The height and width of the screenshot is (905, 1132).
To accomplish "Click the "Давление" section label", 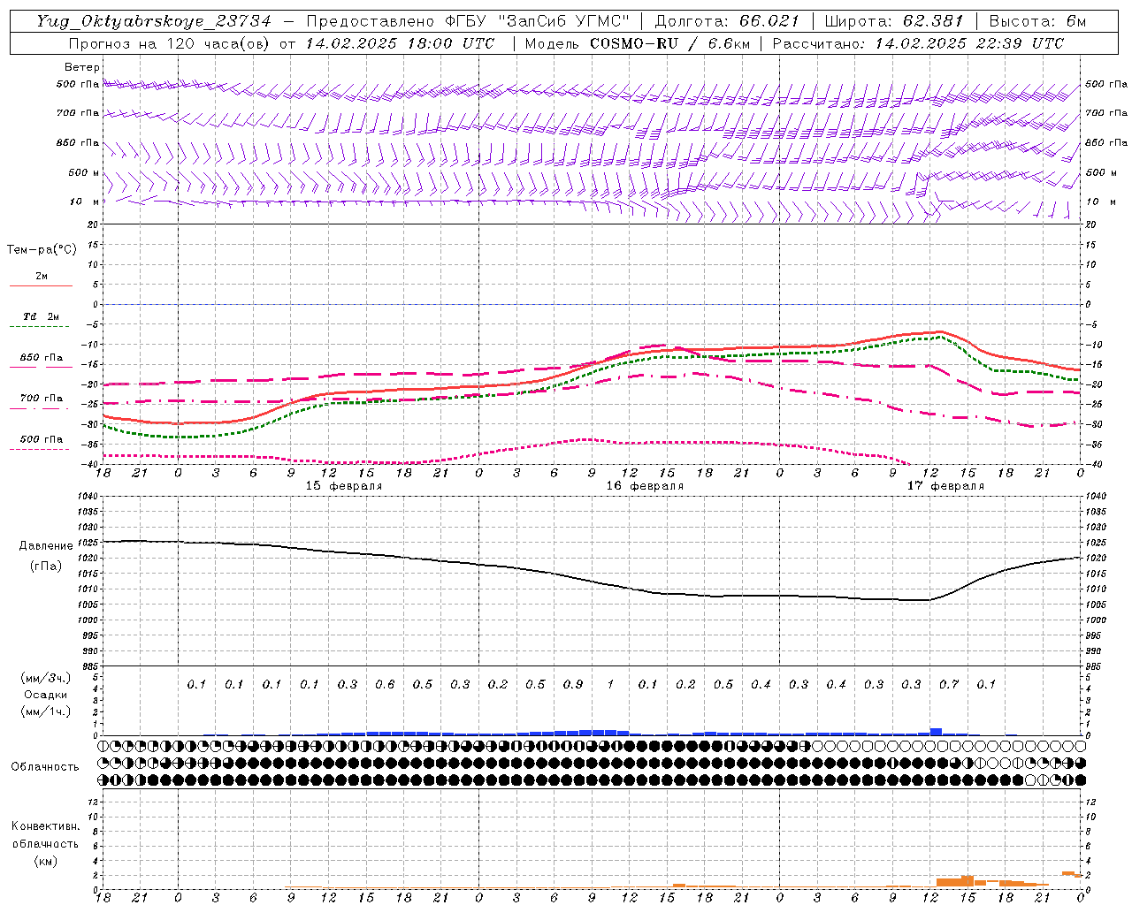I will (x=46, y=546).
